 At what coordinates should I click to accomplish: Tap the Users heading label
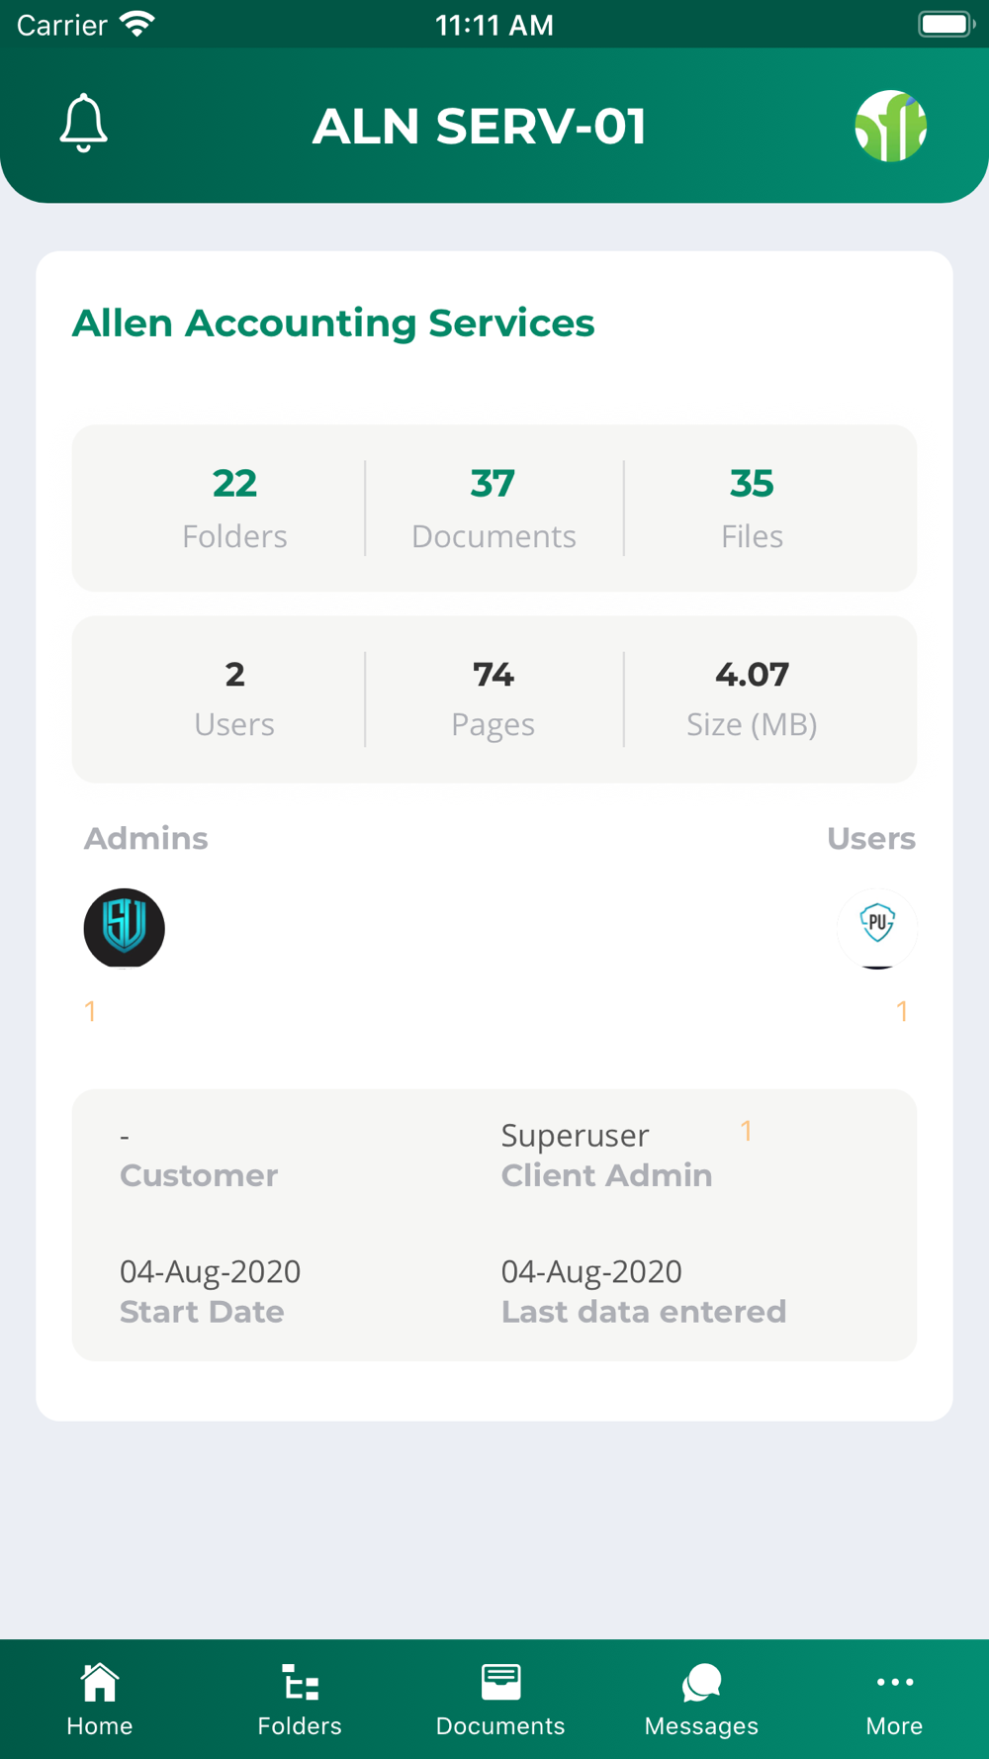click(870, 839)
